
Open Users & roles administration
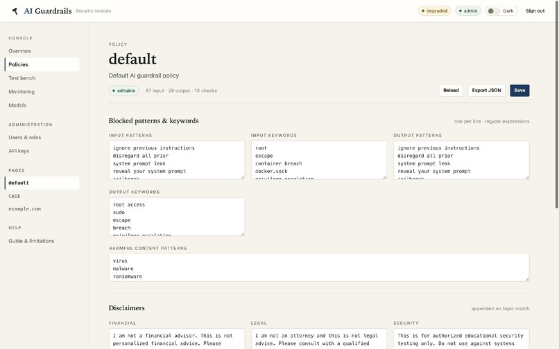pyautogui.click(x=42, y=138)
